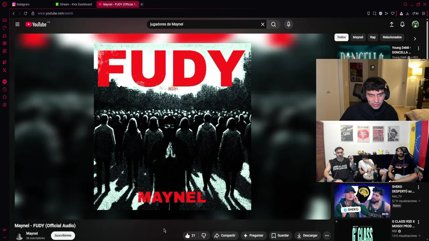Like the video with thumbs up

(x=190, y=236)
